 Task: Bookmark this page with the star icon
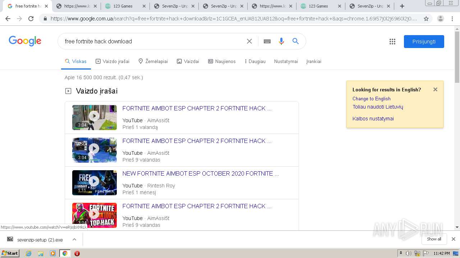tap(426, 19)
